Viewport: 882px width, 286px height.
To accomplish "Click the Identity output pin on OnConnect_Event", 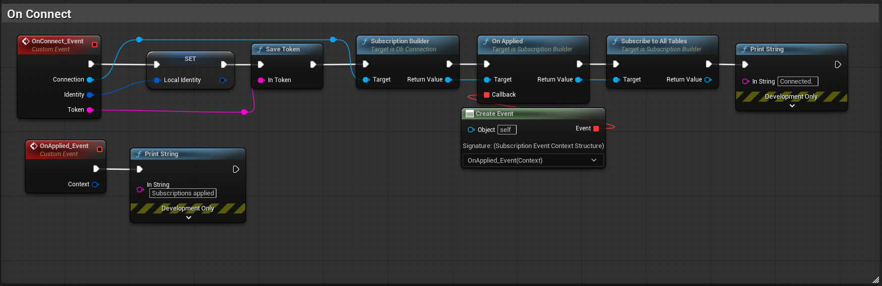I will (x=90, y=95).
